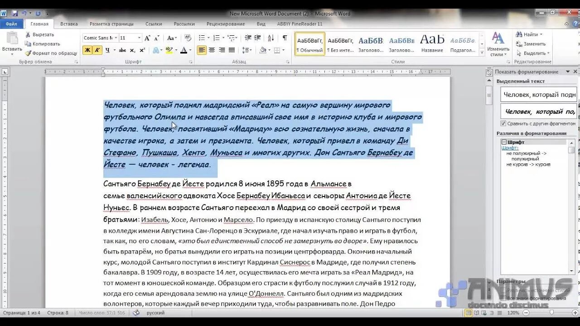The image size is (580, 326).
Task: Decrease font size with small A icon
Action: pos(157,38)
